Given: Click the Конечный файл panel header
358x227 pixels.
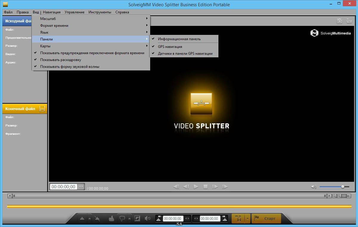Looking at the screenshot, I should tap(24, 109).
